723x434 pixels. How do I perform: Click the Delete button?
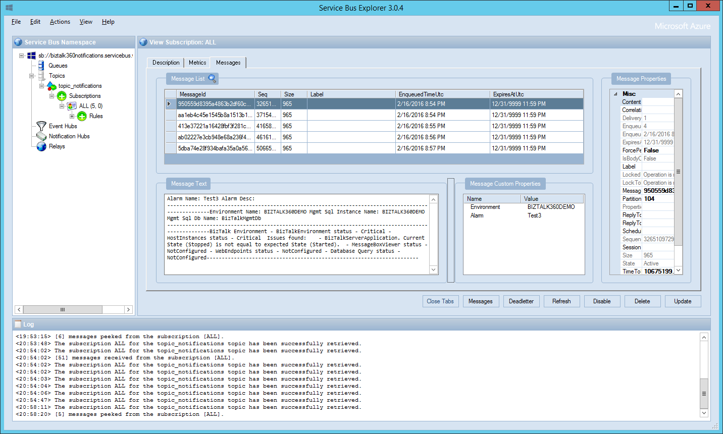(642, 301)
